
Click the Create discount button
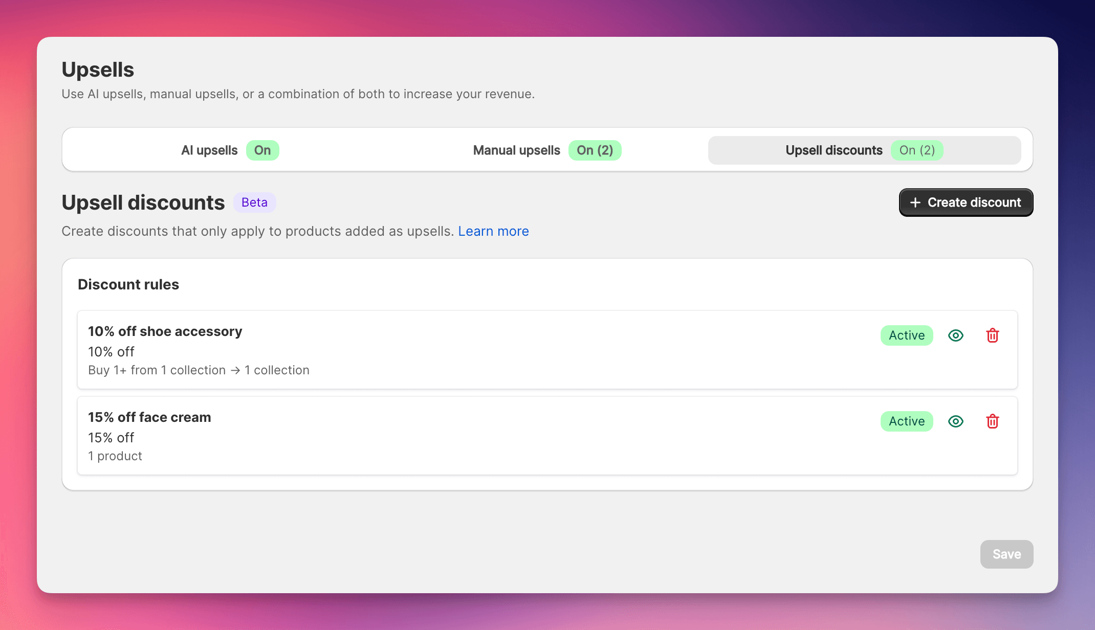point(966,202)
